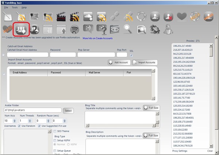Adjust the Num Threads spinner arrows
The height and width of the screenshot is (155, 219).
[30, 121]
